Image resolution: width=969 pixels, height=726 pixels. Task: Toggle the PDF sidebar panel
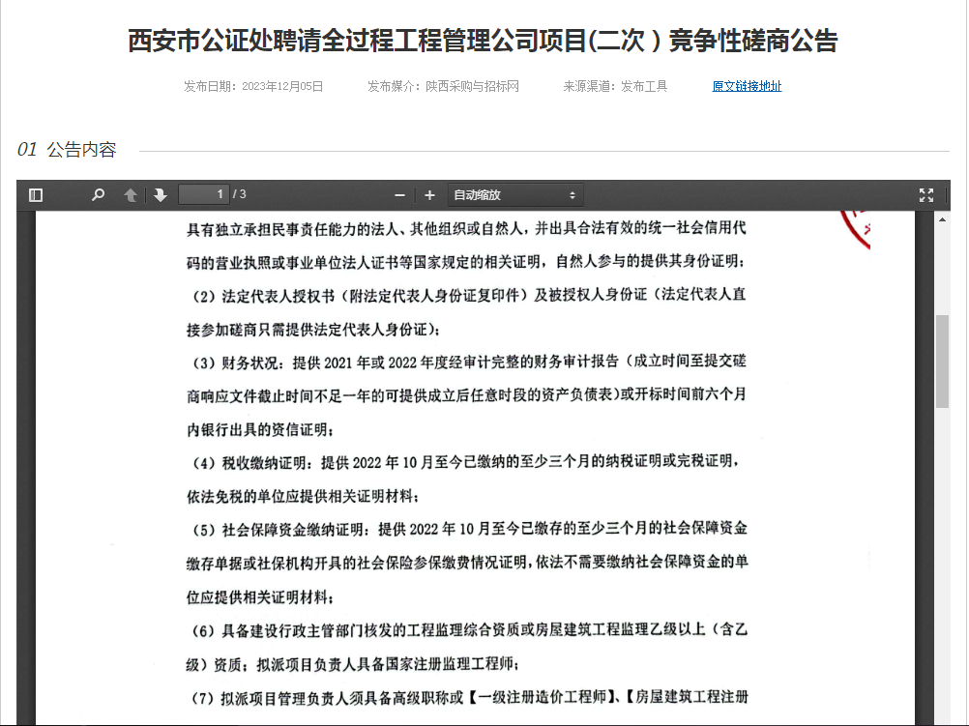pyautogui.click(x=36, y=195)
